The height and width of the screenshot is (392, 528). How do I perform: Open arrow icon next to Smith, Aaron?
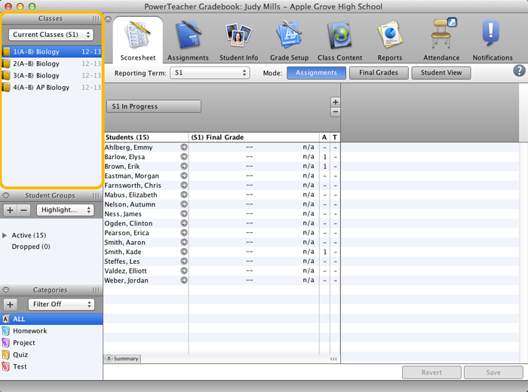[184, 242]
